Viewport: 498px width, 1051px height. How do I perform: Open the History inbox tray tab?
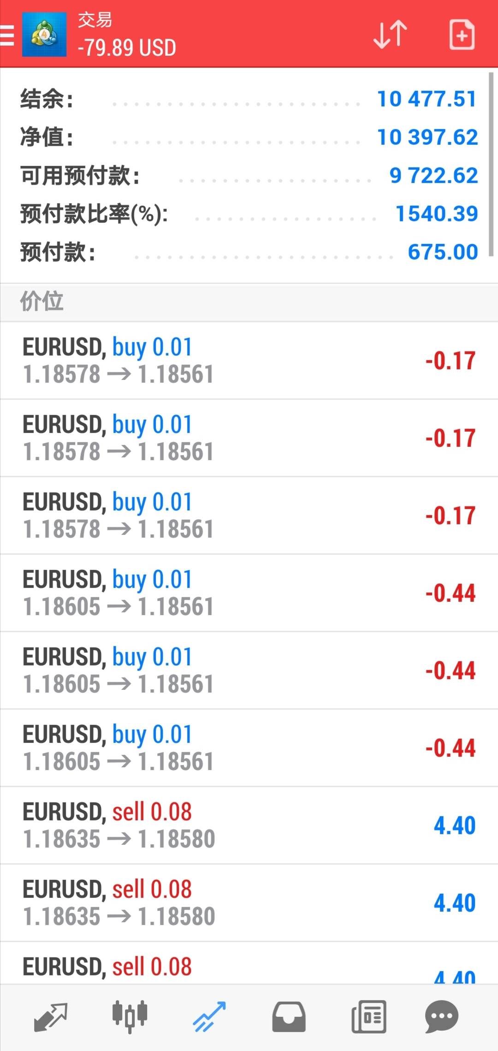click(x=289, y=1017)
